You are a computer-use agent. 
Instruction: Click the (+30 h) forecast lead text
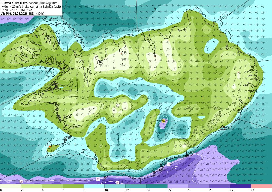point(39,14)
